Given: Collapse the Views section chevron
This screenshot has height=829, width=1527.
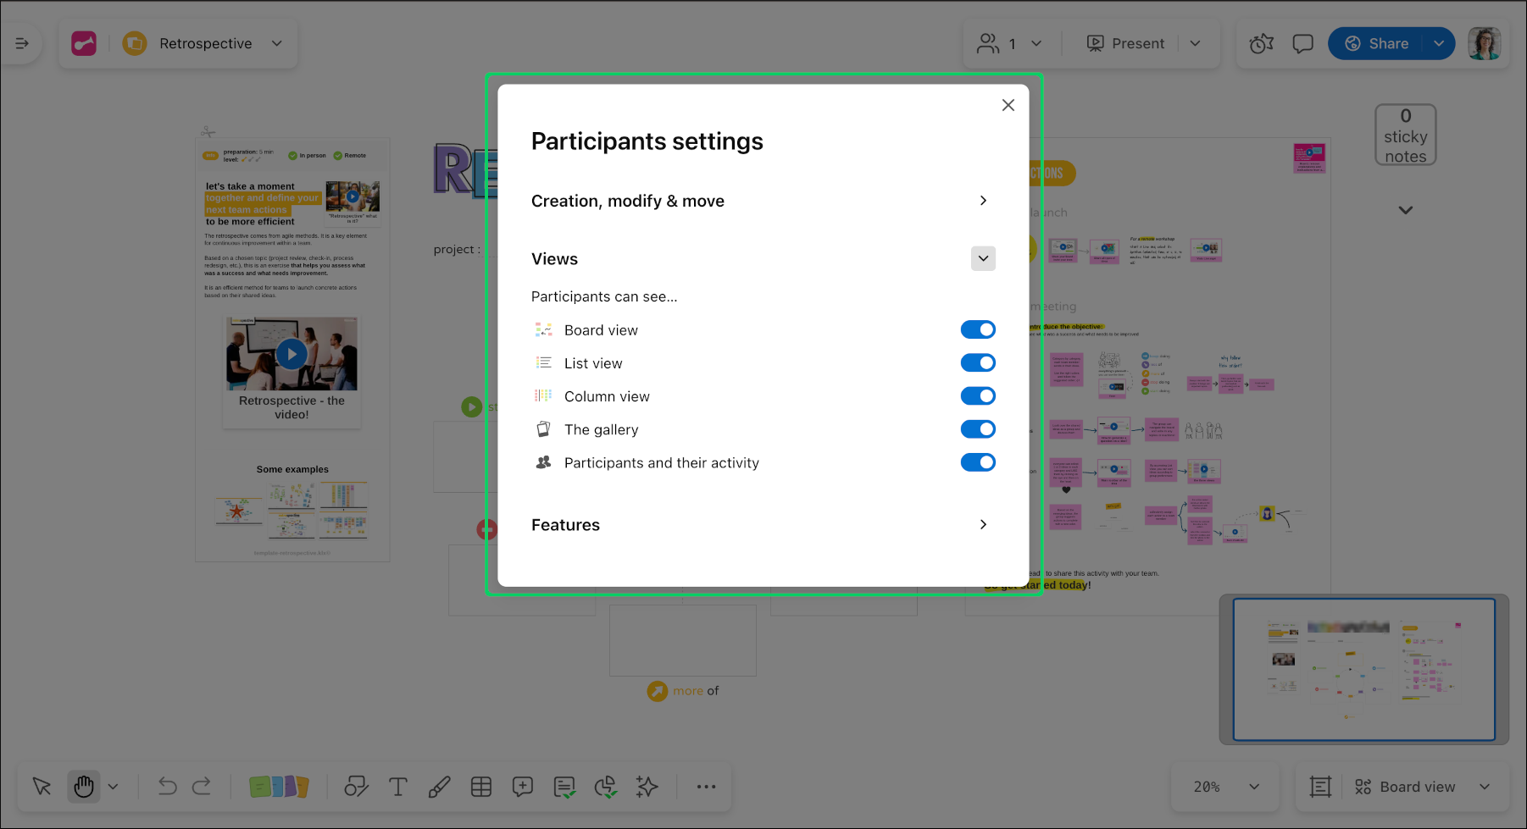Looking at the screenshot, I should (x=983, y=258).
